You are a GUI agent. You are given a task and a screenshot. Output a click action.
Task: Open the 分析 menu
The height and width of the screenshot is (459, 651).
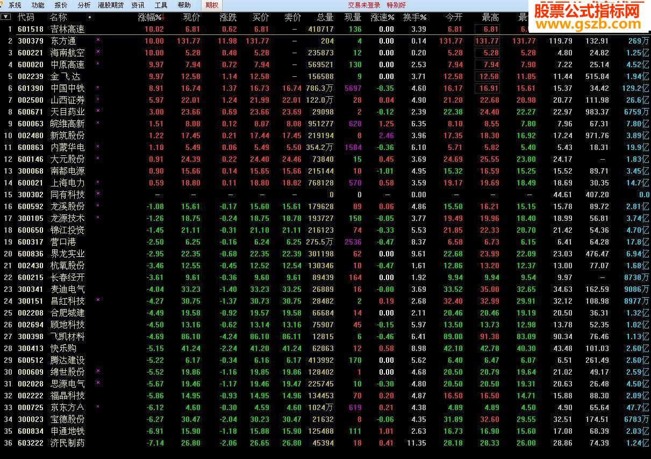click(84, 5)
